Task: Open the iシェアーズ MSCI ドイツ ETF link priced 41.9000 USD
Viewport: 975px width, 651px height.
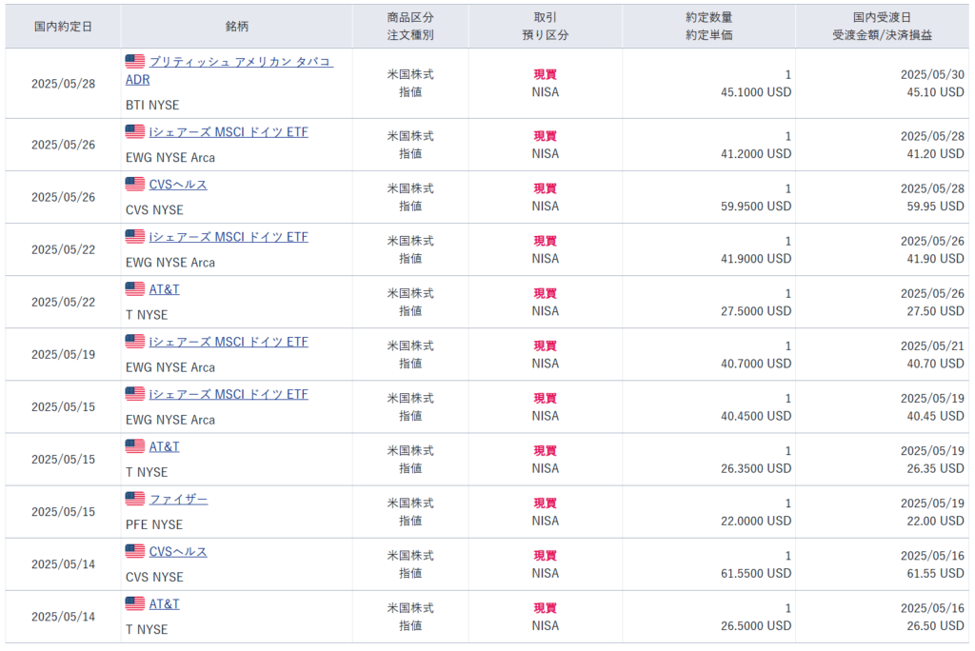Action: point(229,237)
